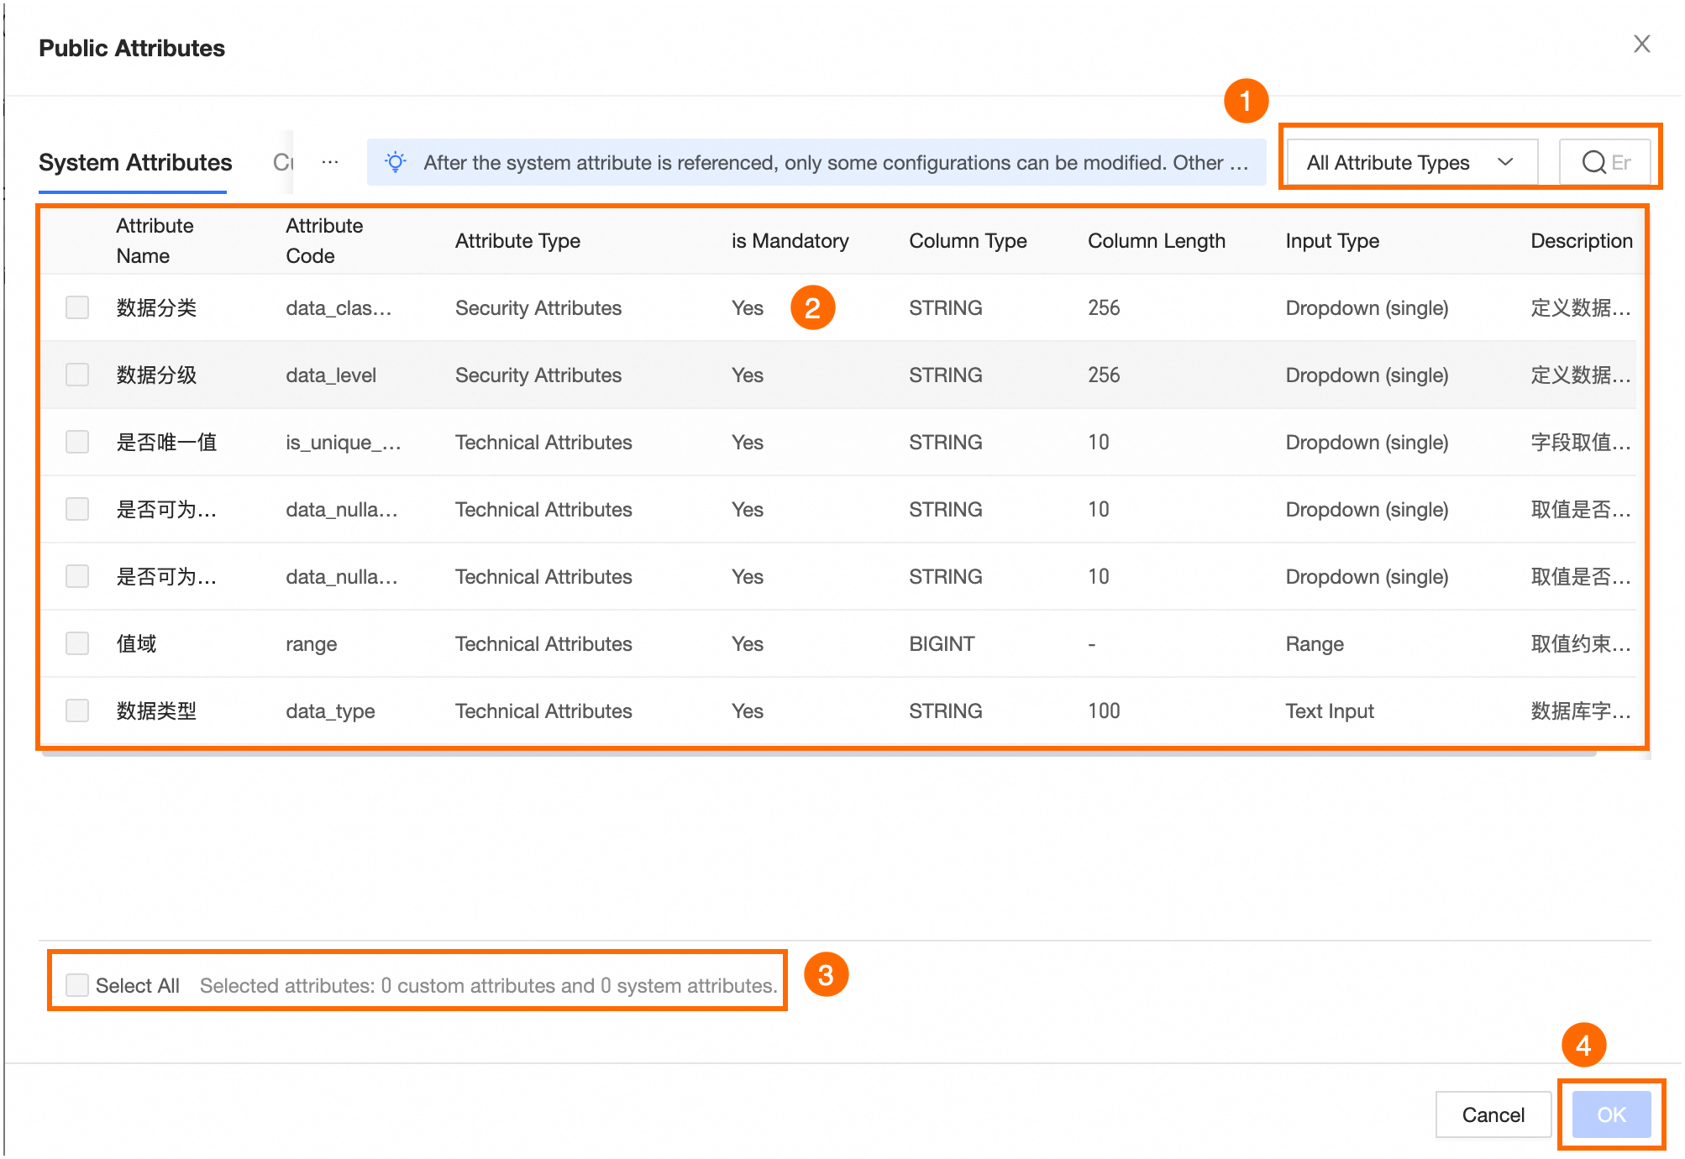Image resolution: width=1685 pixels, height=1159 pixels.
Task: Click the Description column header
Action: (x=1581, y=241)
